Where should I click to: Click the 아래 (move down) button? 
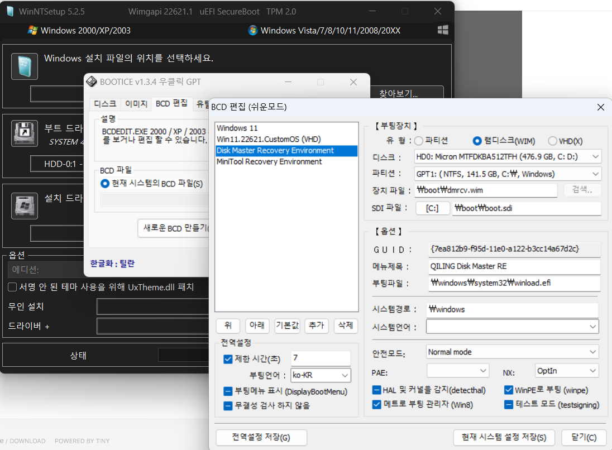click(257, 325)
